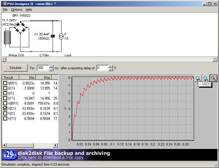
Task: Tick the I(C1) result checkbox
Action: [x=5, y=88]
